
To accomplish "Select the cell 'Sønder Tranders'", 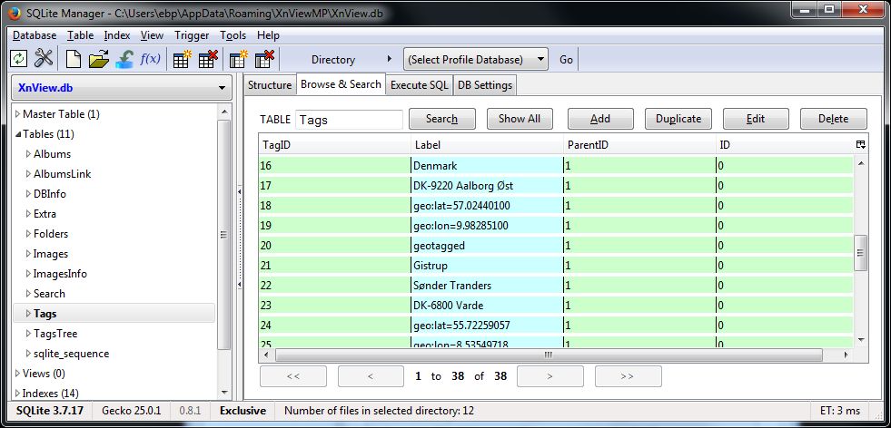I will pos(487,286).
